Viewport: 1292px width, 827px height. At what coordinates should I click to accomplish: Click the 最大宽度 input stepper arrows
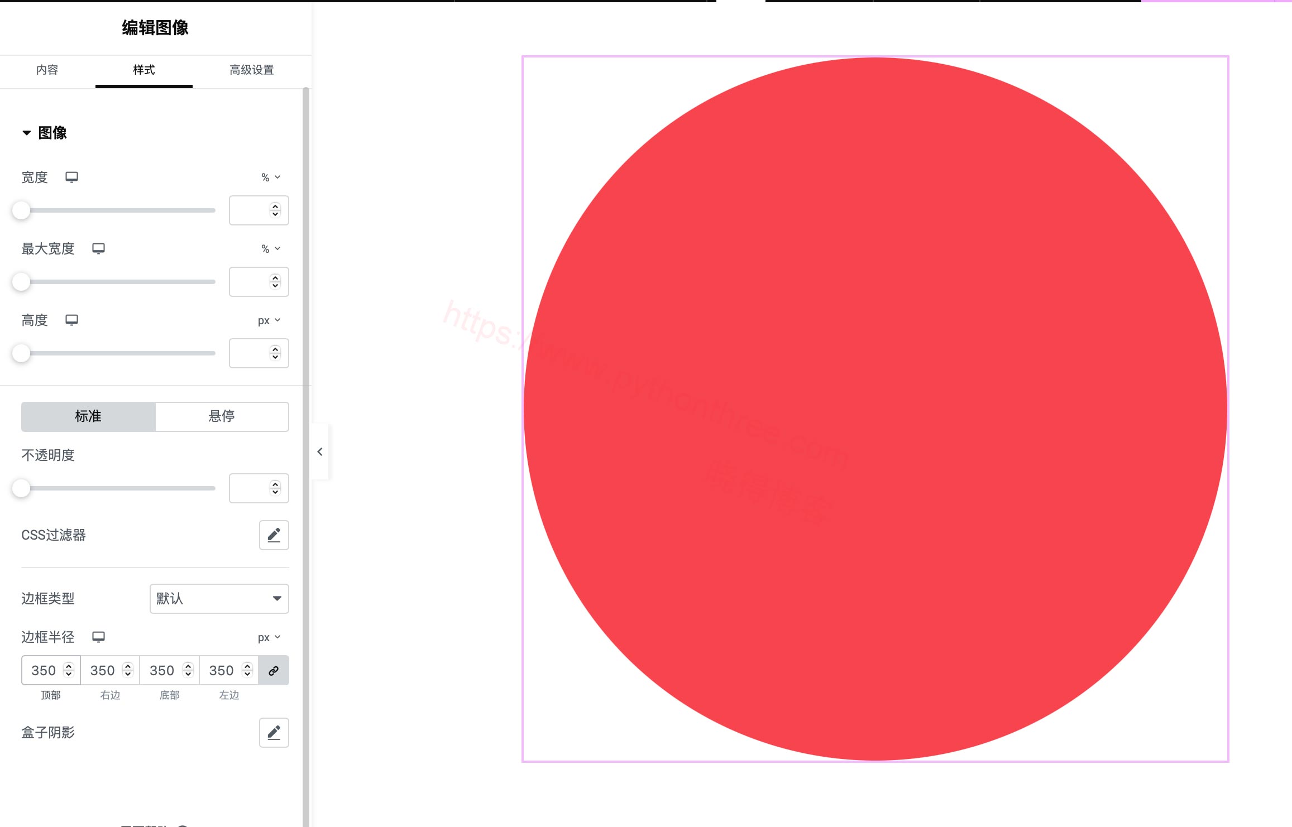275,282
